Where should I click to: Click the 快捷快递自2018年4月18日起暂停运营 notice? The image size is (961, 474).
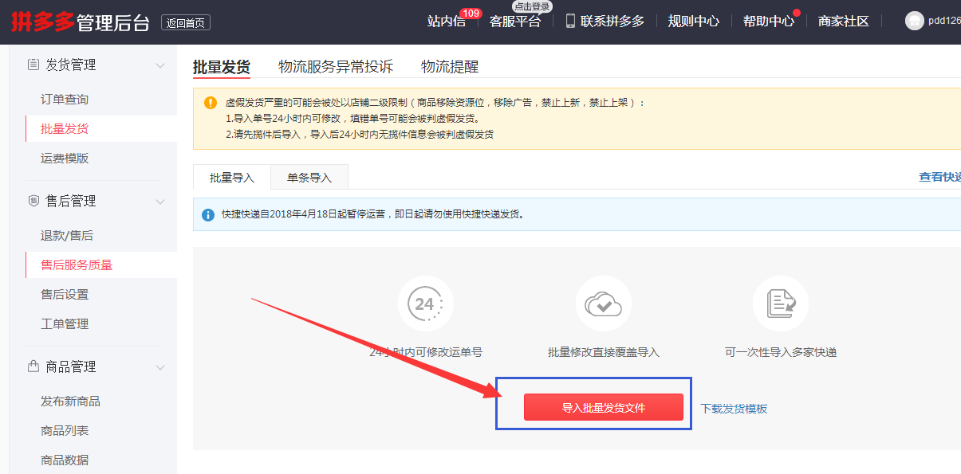(373, 214)
